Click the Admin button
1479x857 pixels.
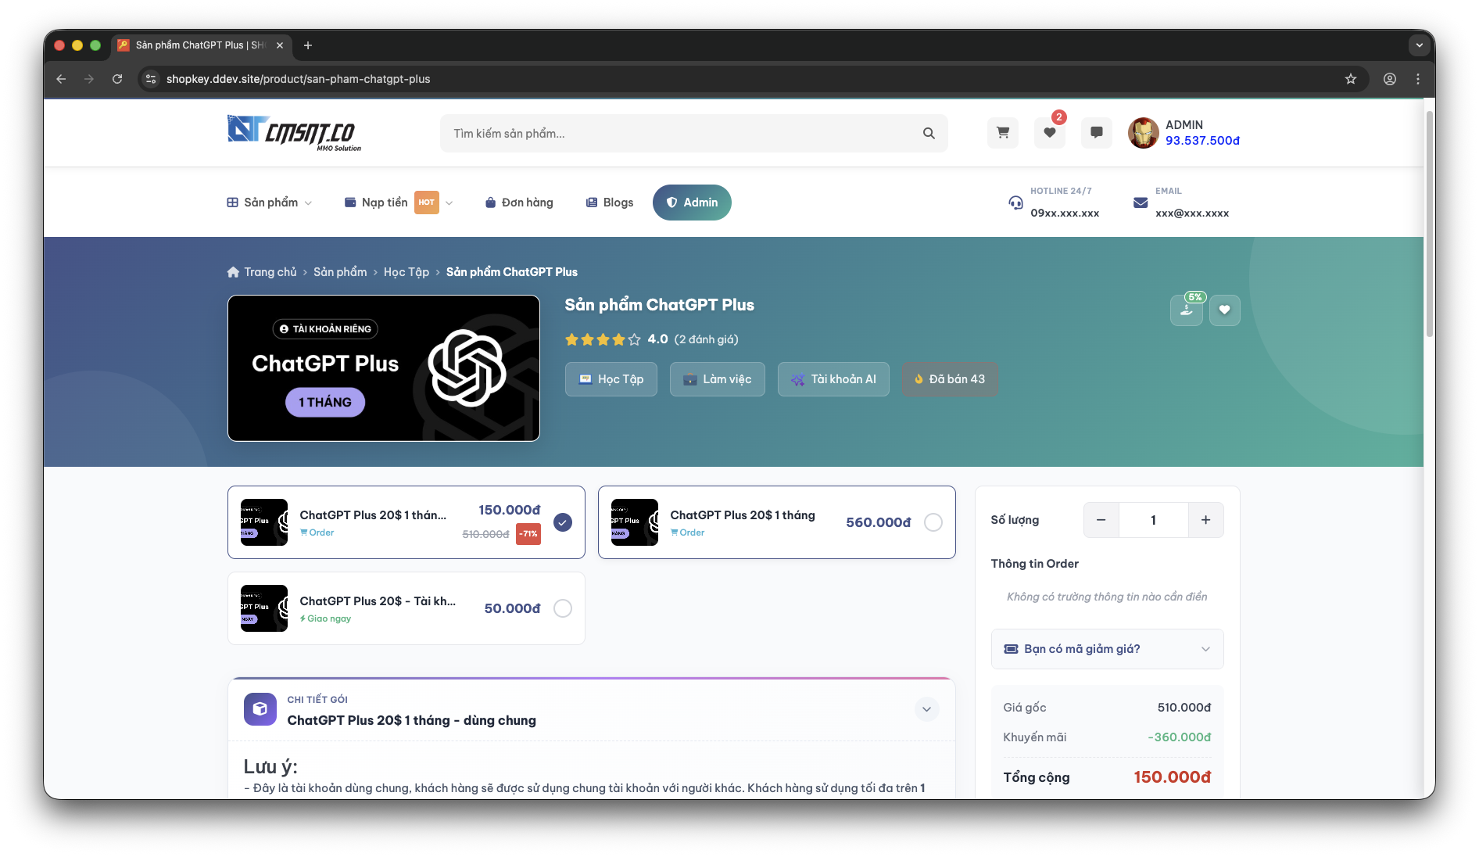point(692,203)
